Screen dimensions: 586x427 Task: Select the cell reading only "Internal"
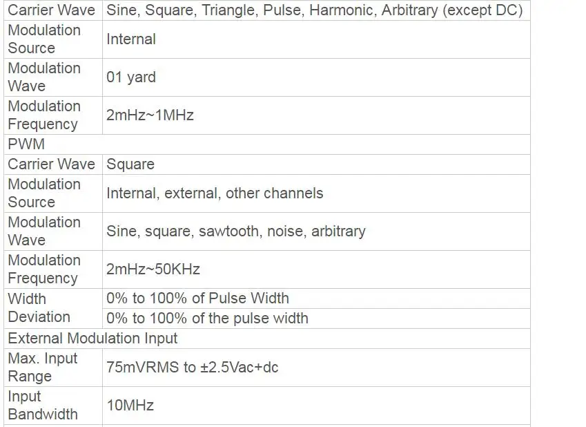[x=131, y=39]
